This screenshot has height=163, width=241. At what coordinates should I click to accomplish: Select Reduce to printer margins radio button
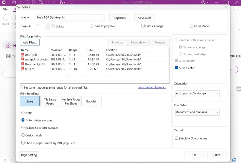(23, 128)
